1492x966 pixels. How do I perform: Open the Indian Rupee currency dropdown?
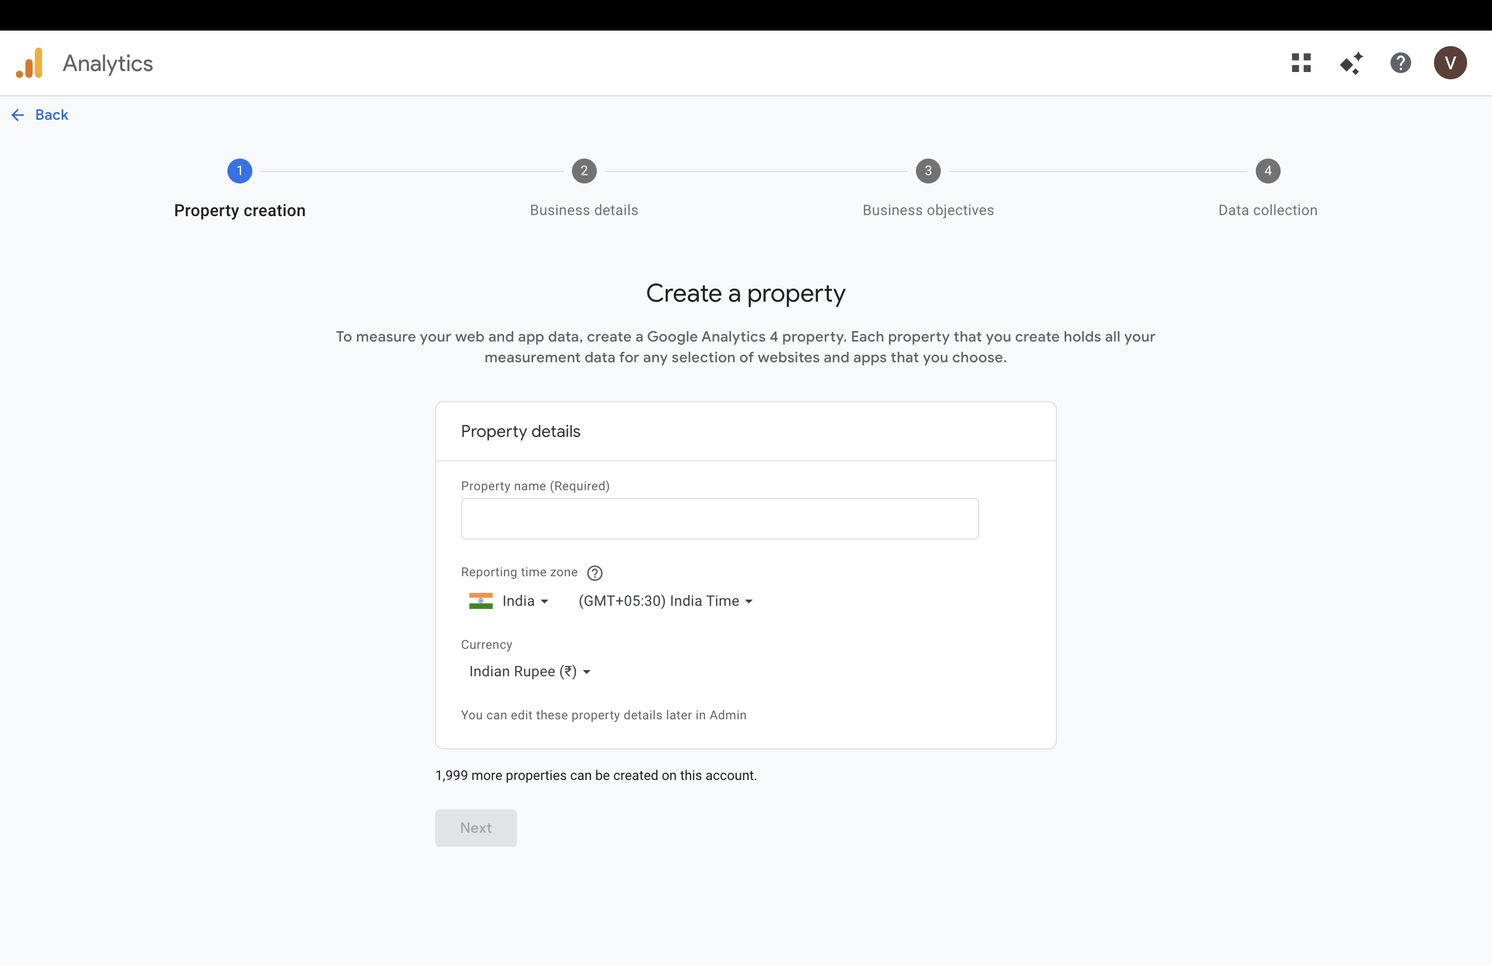[x=530, y=672]
